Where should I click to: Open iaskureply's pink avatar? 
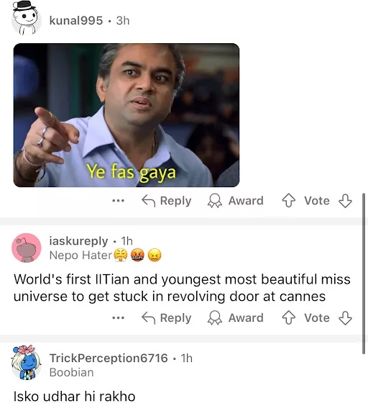[x=27, y=248]
